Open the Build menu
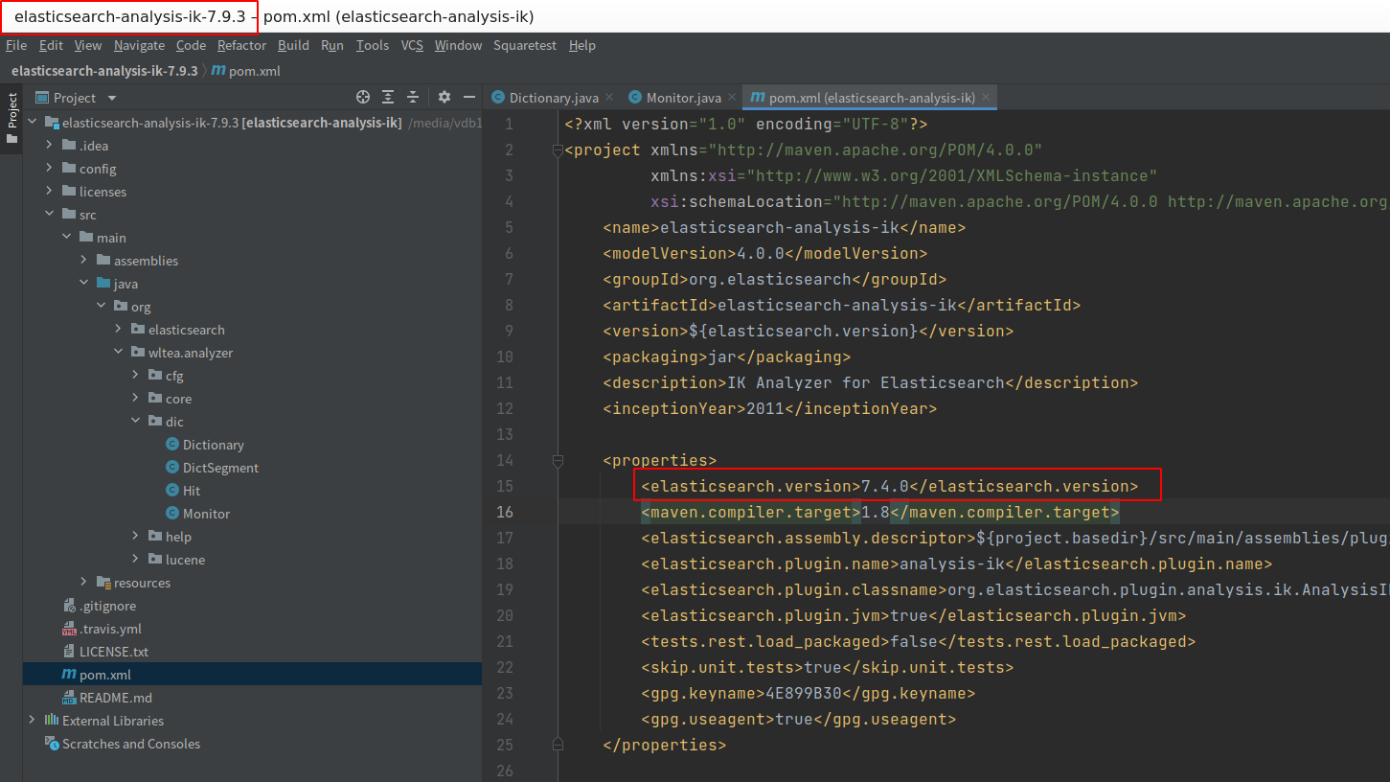 coord(293,45)
